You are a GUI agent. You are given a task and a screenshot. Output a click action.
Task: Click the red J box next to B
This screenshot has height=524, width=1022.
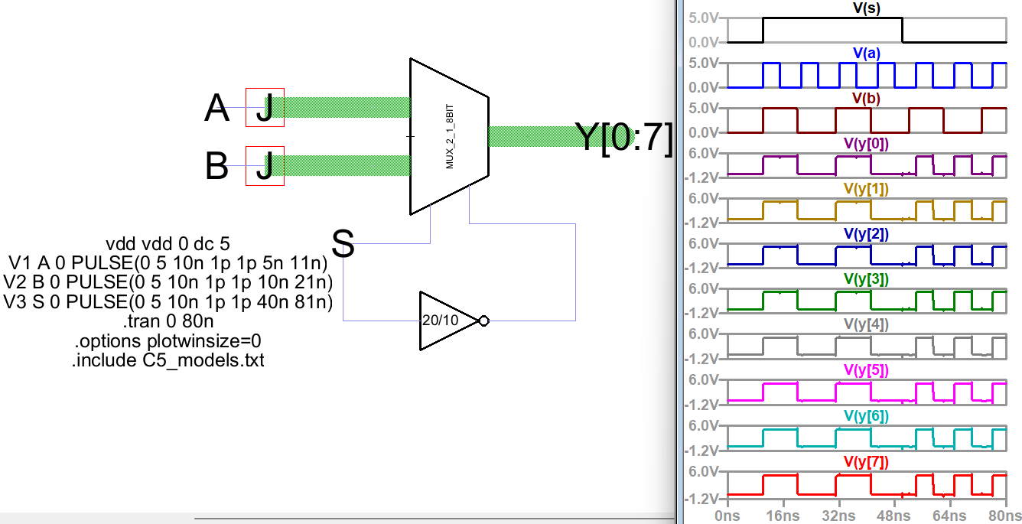point(265,166)
